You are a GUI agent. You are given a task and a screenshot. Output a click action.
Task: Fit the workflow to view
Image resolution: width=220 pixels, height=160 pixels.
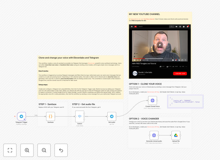pyautogui.click(x=10, y=150)
